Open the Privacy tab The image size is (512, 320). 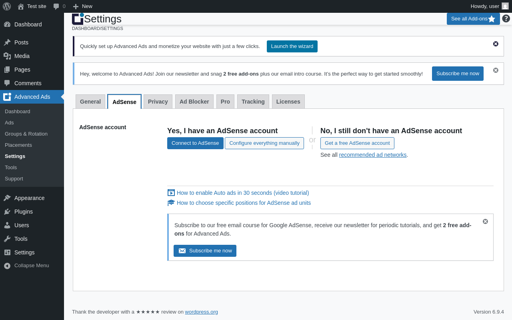pos(158,102)
